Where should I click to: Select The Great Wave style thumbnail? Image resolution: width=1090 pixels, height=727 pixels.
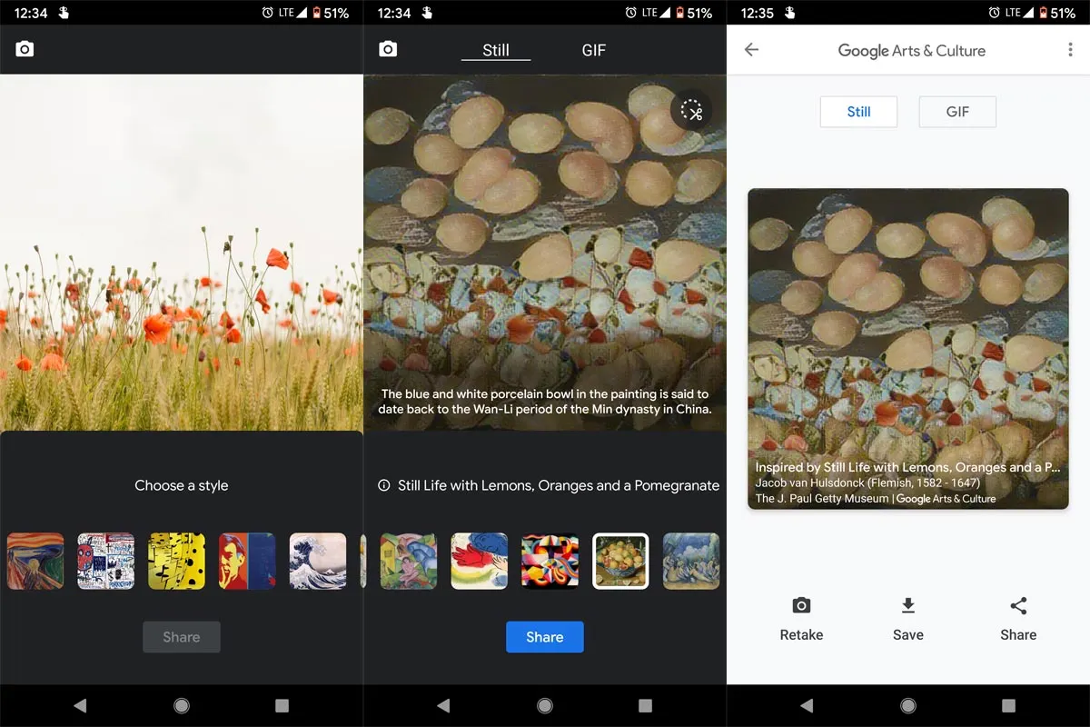(x=318, y=561)
